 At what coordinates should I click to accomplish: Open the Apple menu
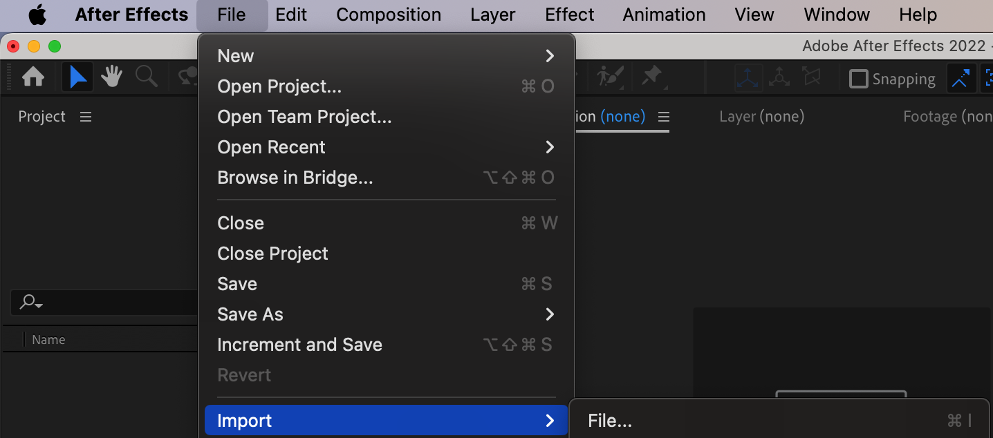[x=37, y=15]
